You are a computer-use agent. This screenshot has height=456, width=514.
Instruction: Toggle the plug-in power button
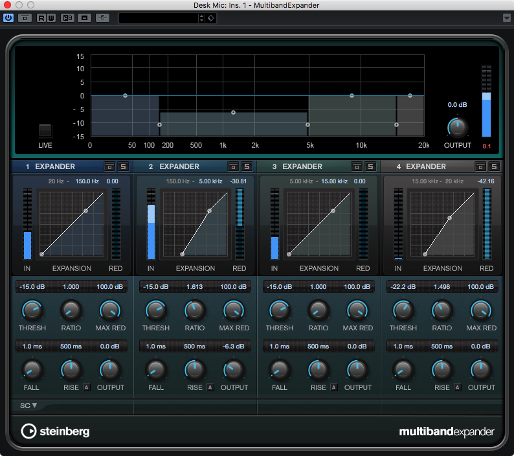[8, 17]
